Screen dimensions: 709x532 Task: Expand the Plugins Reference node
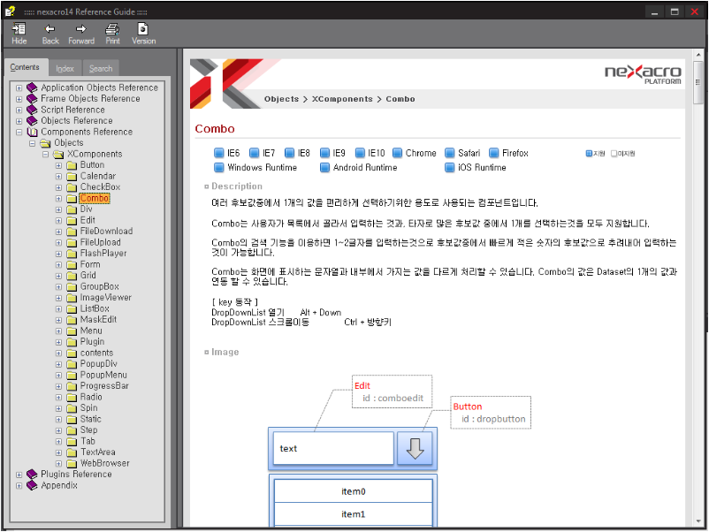click(19, 475)
